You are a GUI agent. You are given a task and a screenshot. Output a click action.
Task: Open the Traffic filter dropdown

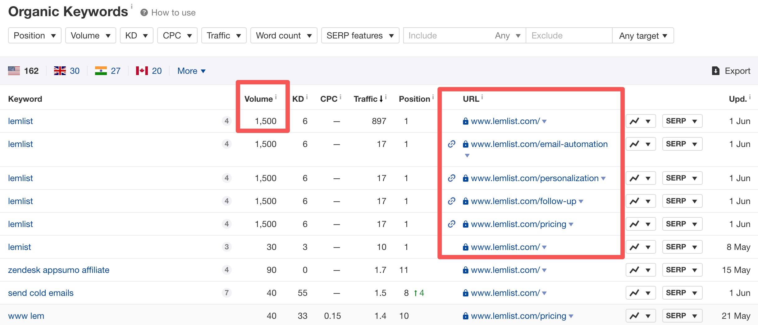pos(224,36)
